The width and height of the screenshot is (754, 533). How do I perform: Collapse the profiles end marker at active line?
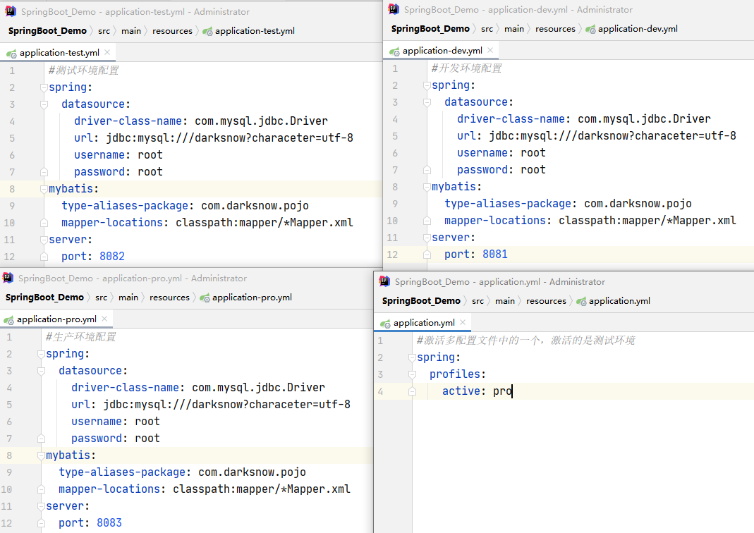point(412,391)
